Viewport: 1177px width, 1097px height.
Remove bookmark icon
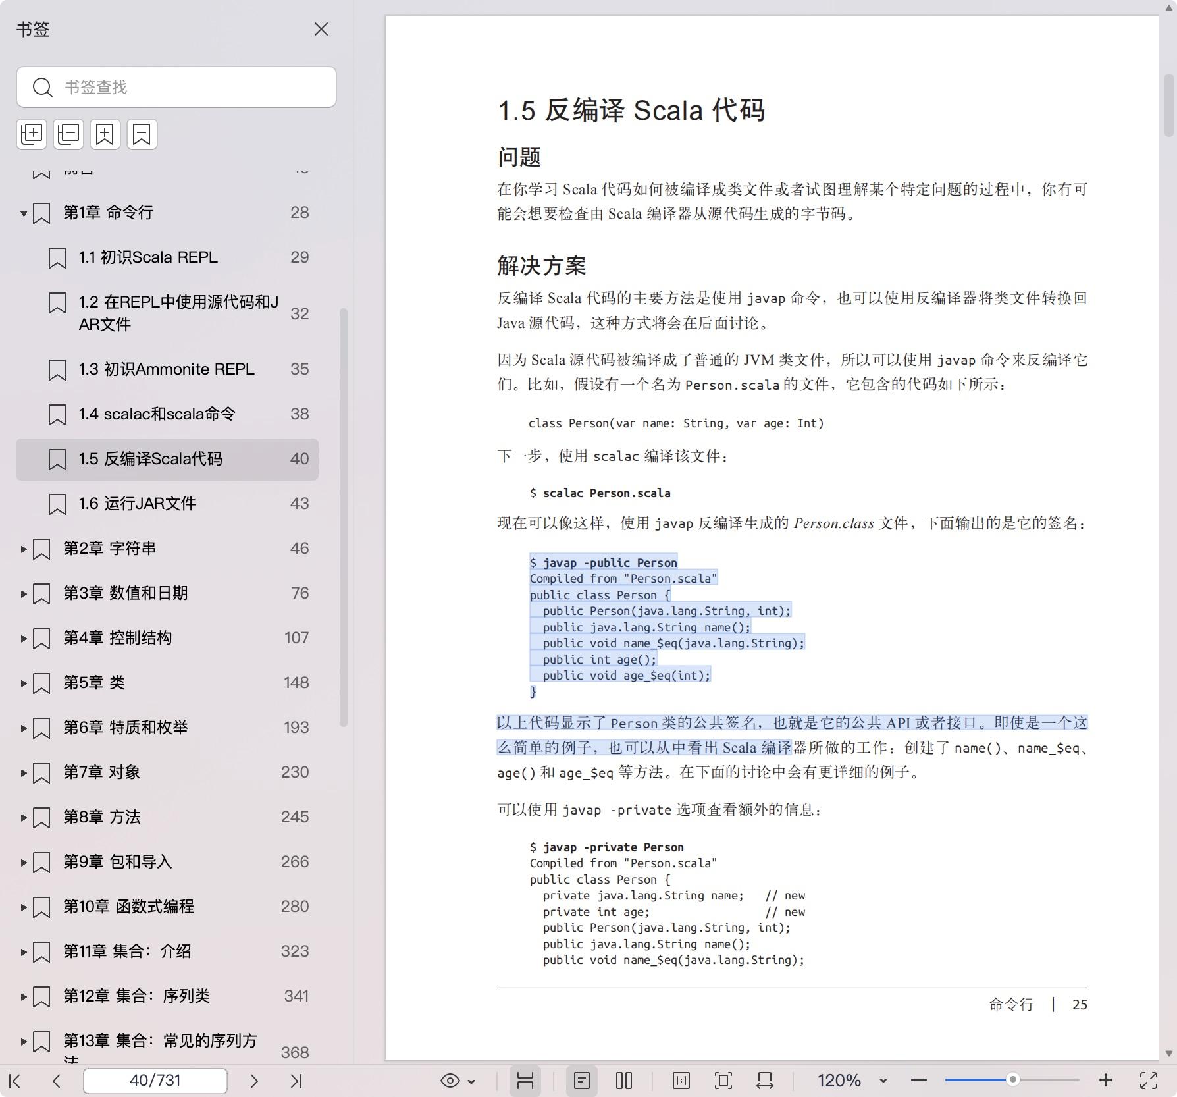pos(142,134)
